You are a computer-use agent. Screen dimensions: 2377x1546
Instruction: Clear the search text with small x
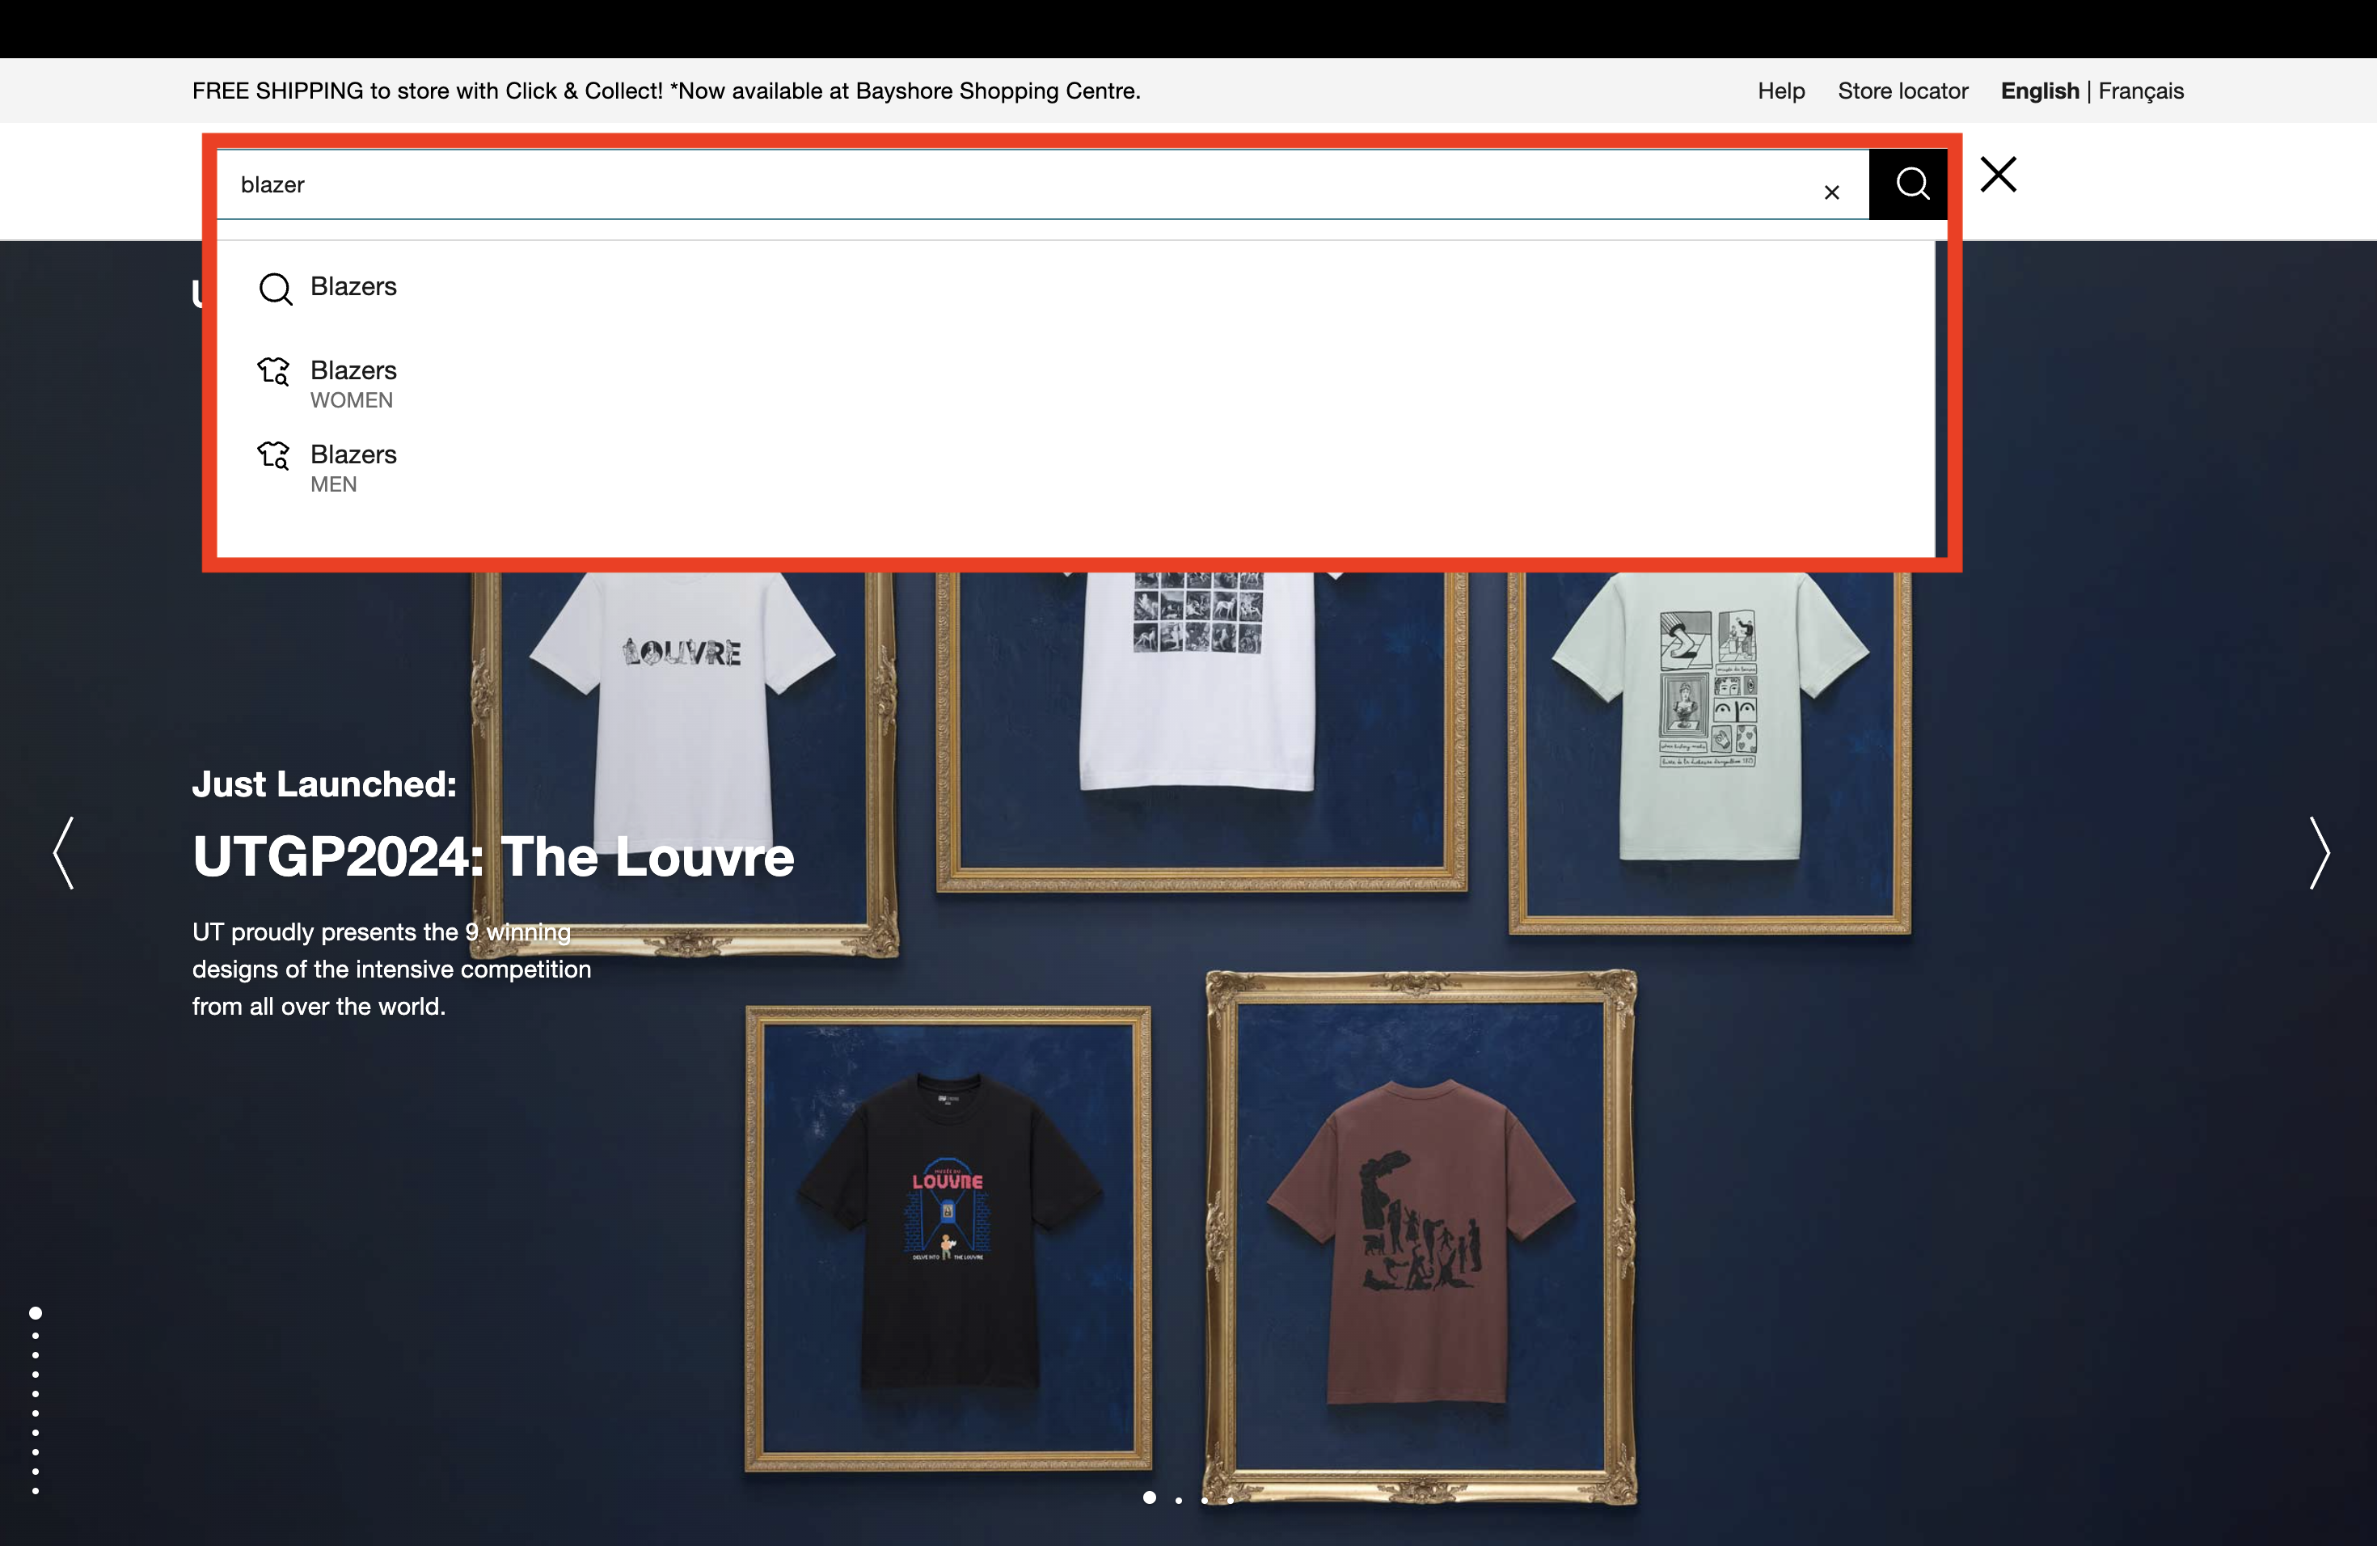(x=1830, y=192)
